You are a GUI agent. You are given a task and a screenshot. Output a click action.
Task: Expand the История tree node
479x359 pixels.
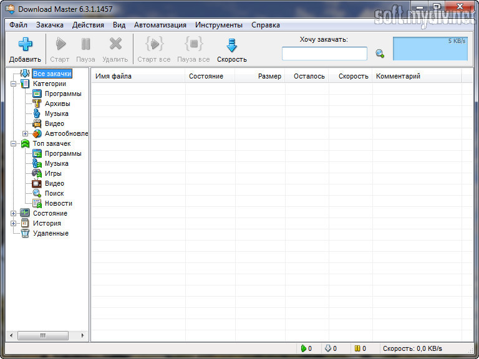tap(13, 224)
